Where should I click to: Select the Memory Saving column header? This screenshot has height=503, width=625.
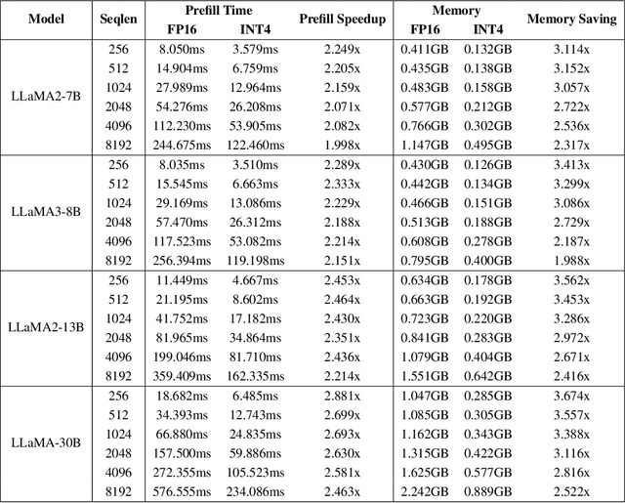(x=570, y=19)
